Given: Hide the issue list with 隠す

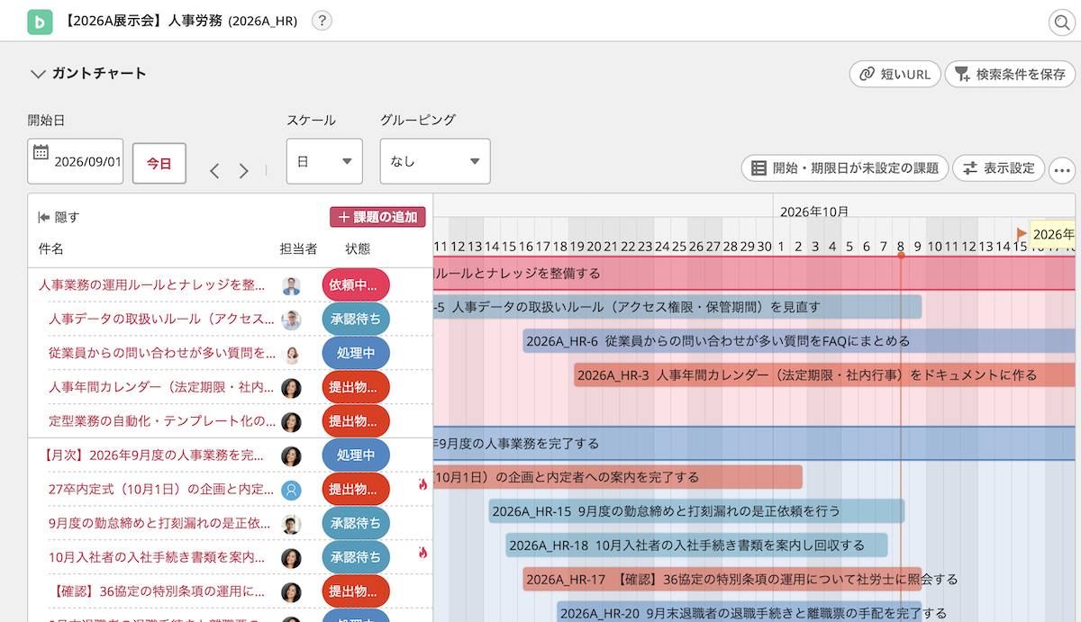Looking at the screenshot, I should click(59, 217).
